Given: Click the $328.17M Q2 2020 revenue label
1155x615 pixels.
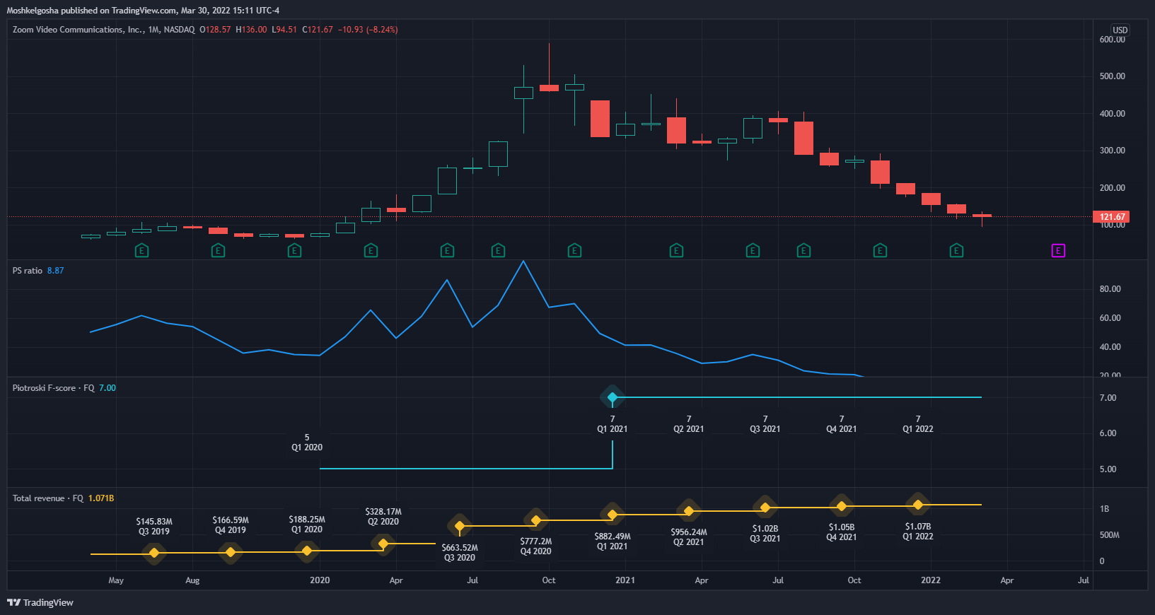Looking at the screenshot, I should [383, 517].
